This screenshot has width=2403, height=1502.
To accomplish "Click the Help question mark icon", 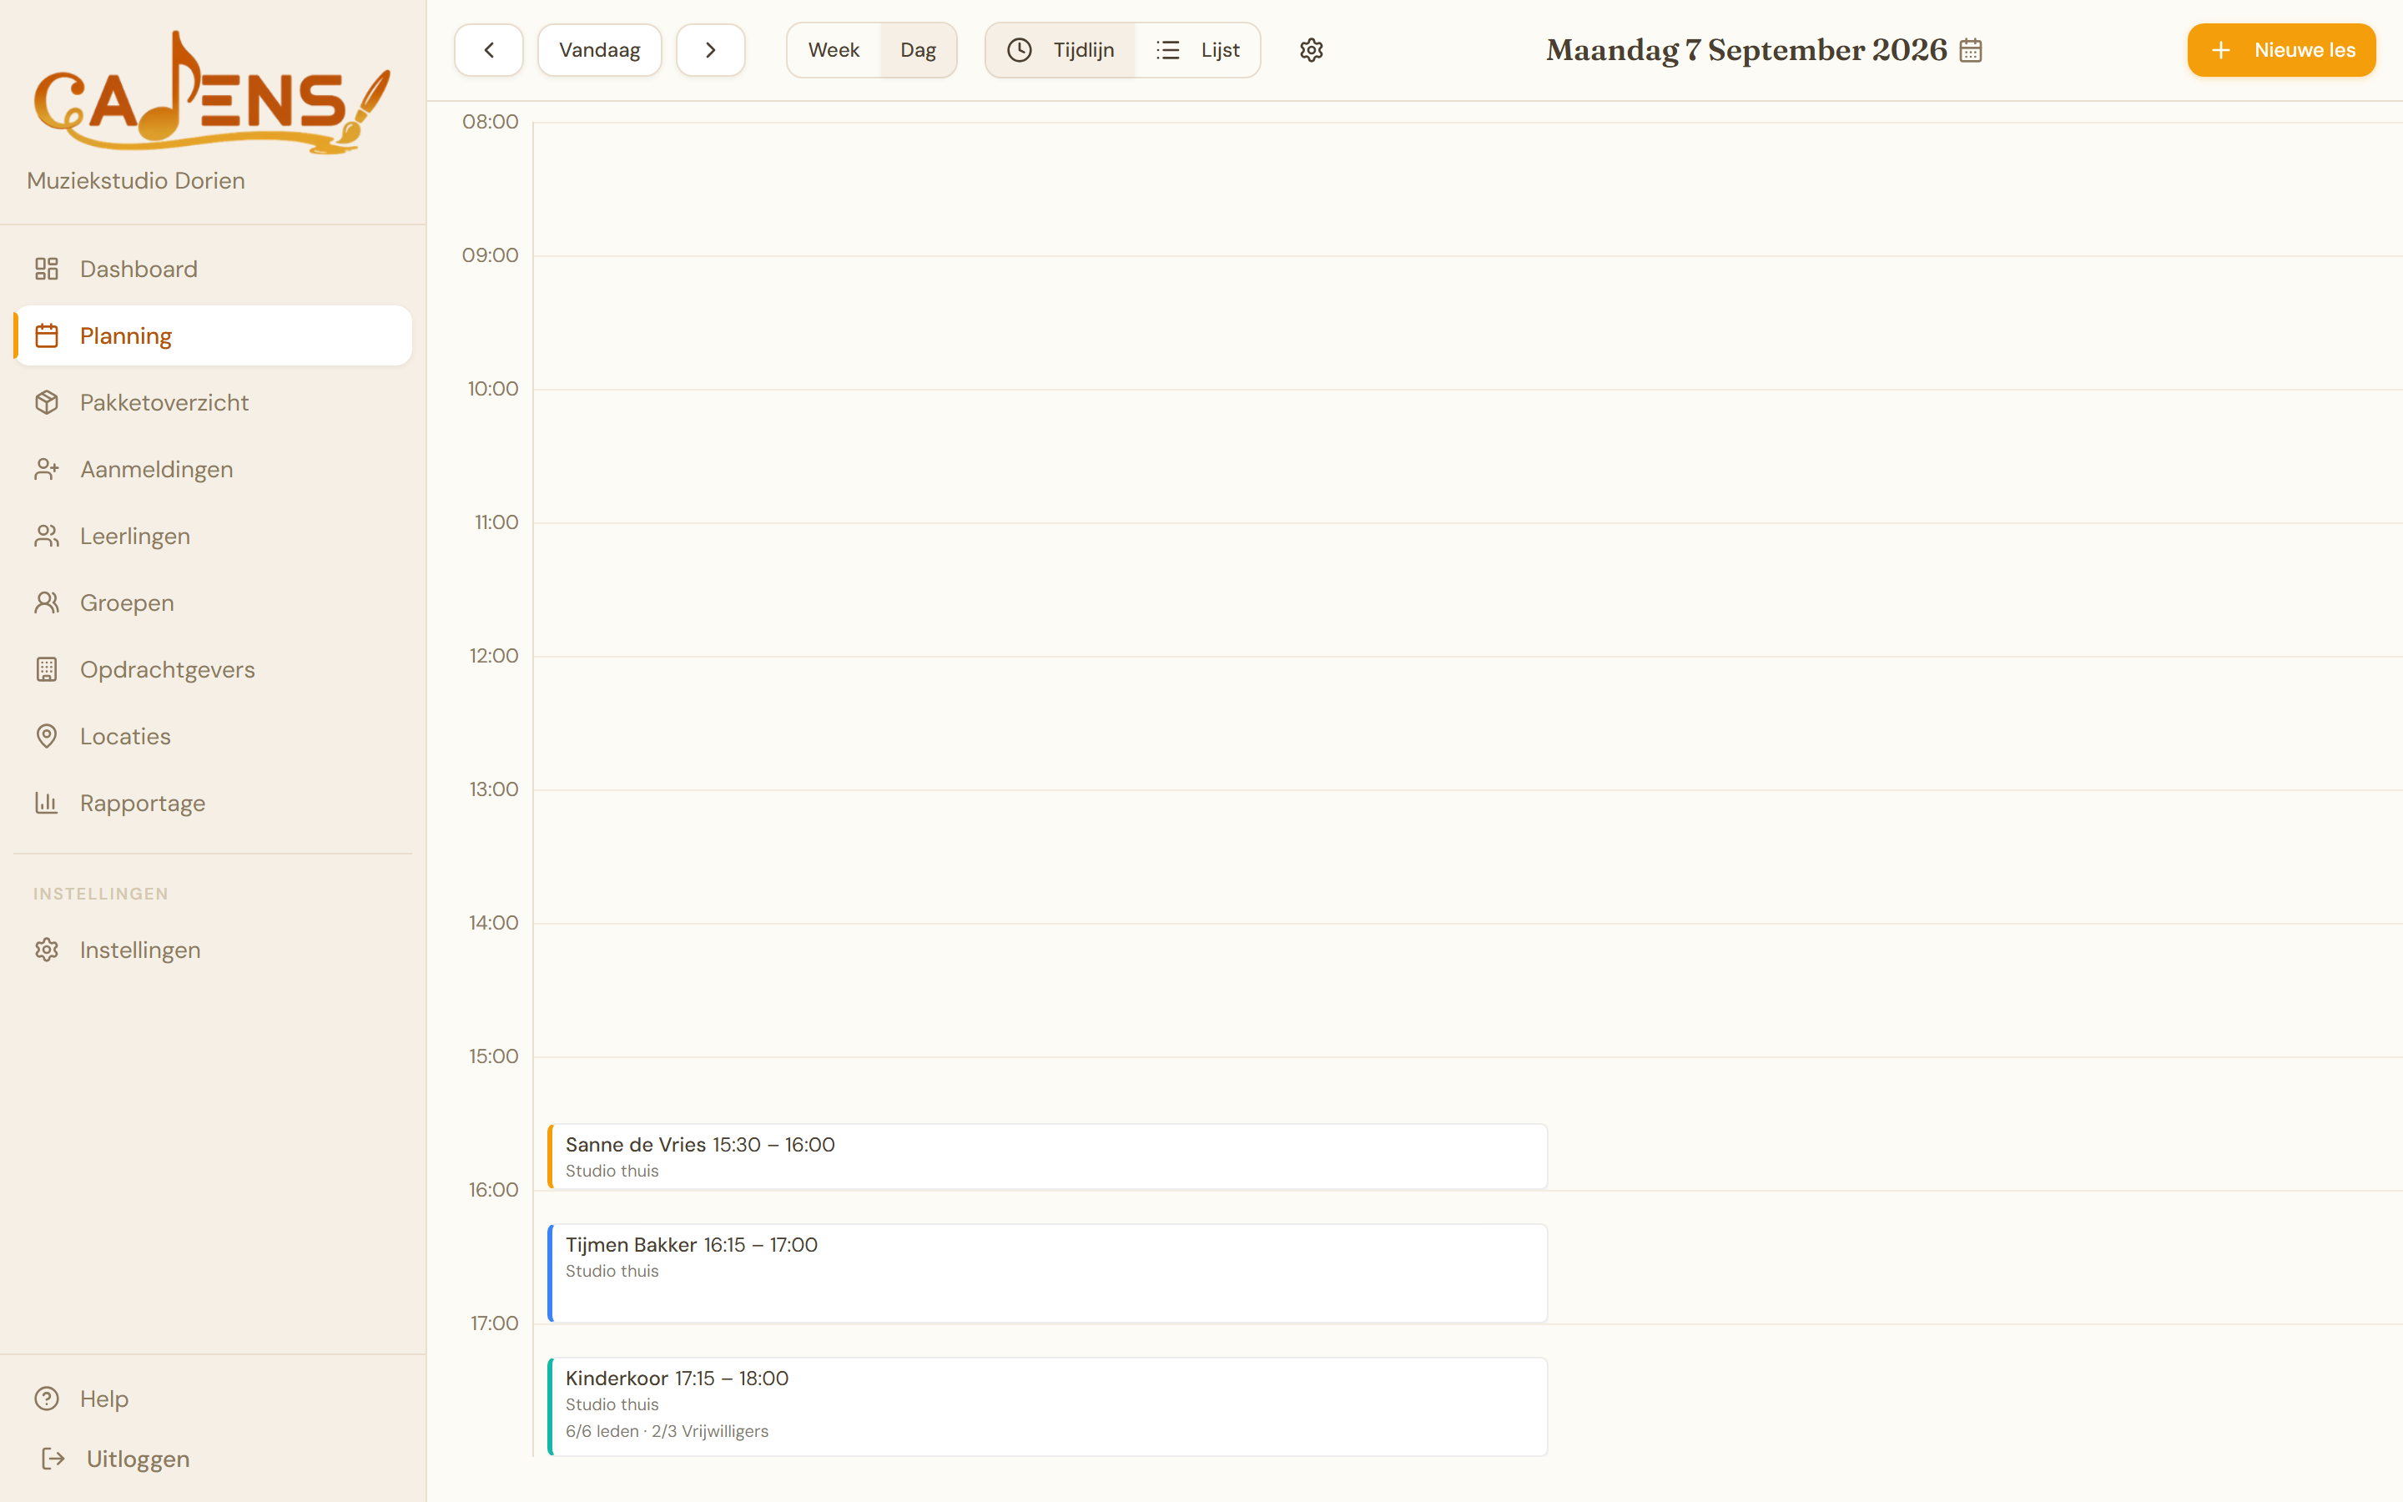I will (47, 1399).
